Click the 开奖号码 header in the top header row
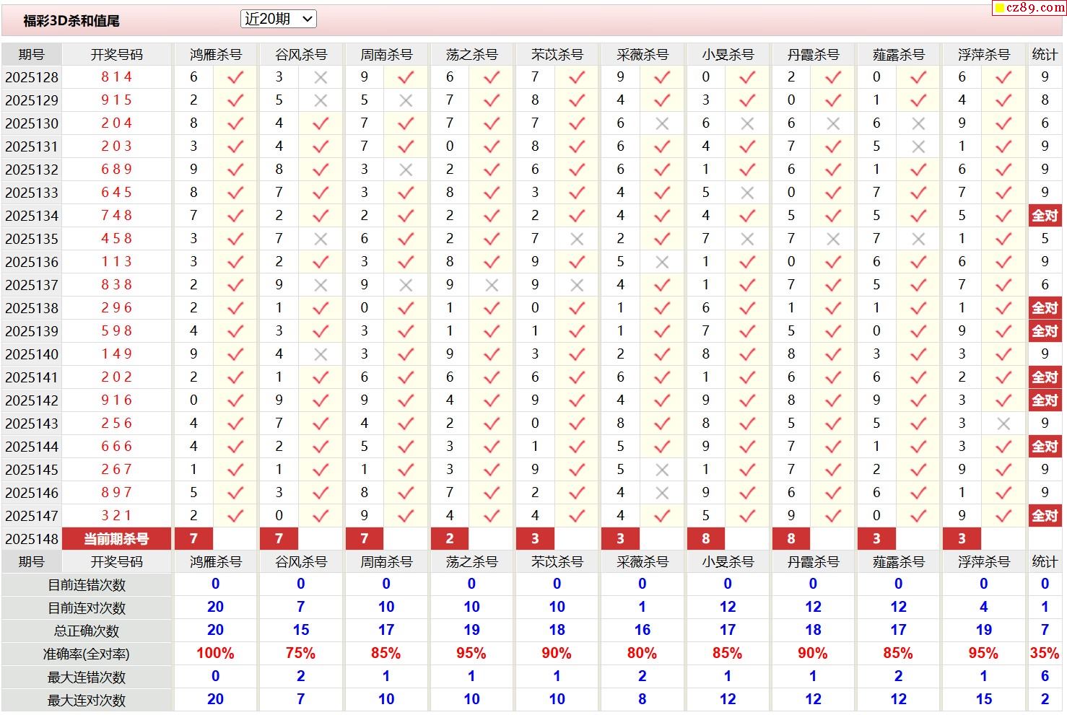Screen dimensions: 1067x715 point(117,55)
